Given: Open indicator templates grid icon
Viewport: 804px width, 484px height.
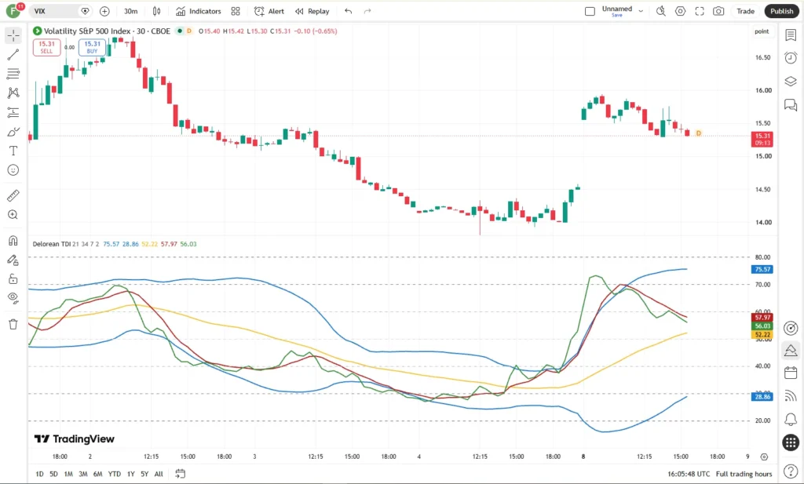Looking at the screenshot, I should point(236,11).
